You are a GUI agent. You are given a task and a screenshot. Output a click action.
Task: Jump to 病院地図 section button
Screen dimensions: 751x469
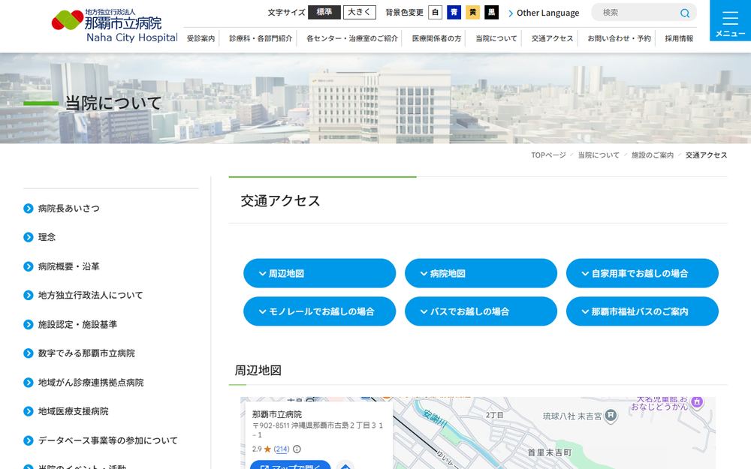[481, 273]
